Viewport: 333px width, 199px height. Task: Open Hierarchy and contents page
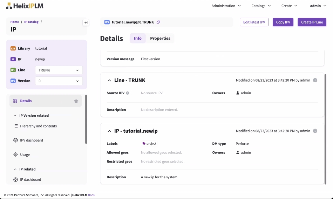click(38, 126)
